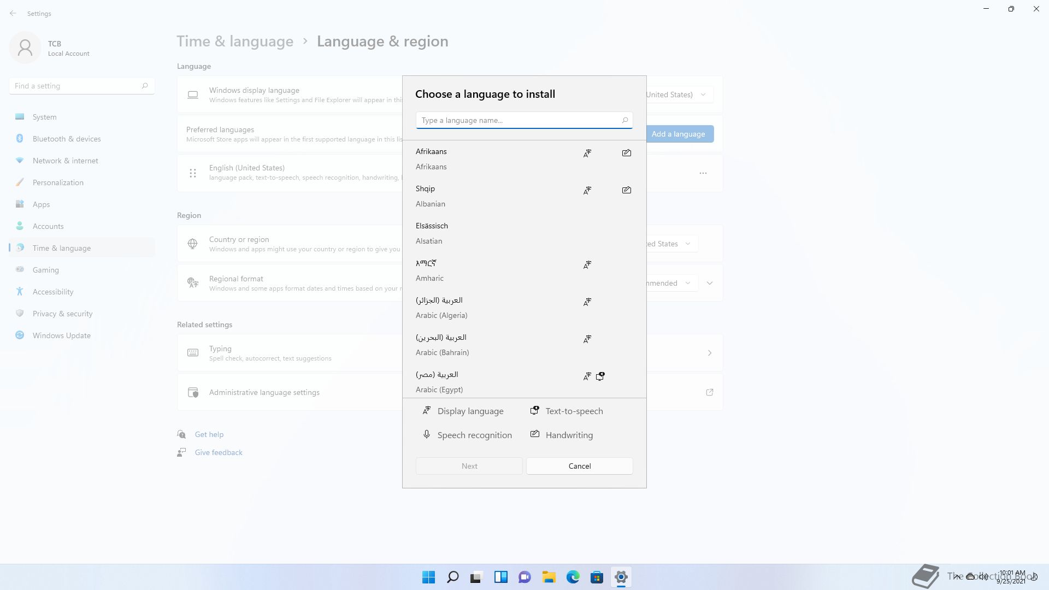This screenshot has width=1049, height=590.
Task: Open Task View on the taskbar
Action: click(476, 577)
